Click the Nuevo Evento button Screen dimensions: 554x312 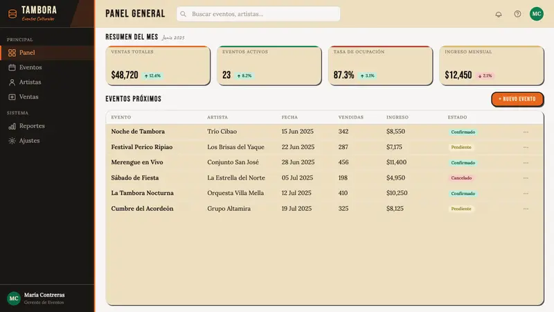pos(517,99)
